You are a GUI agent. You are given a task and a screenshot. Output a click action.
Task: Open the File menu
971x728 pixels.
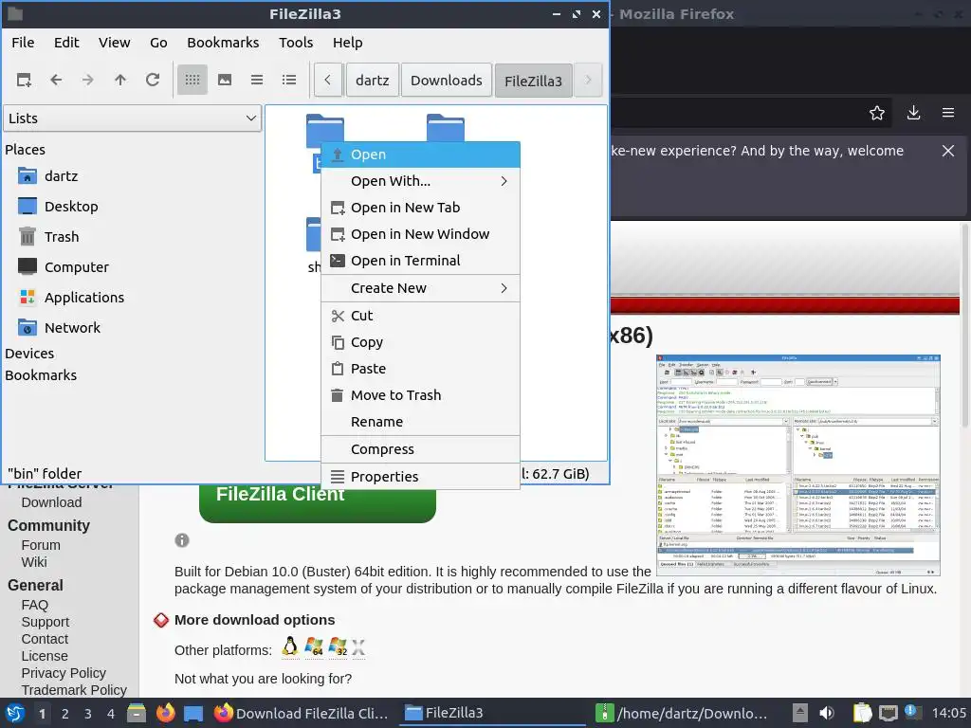23,43
